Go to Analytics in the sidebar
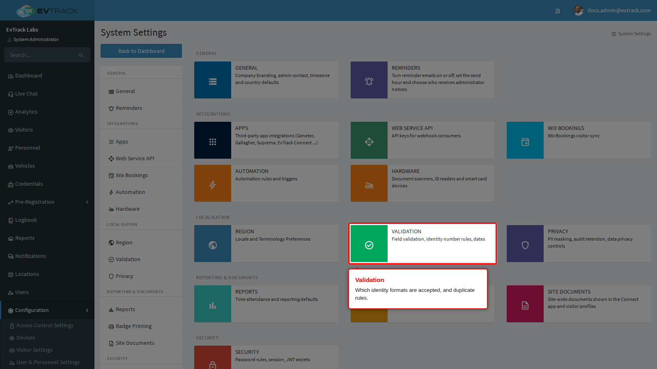This screenshot has width=657, height=369. (x=47, y=112)
